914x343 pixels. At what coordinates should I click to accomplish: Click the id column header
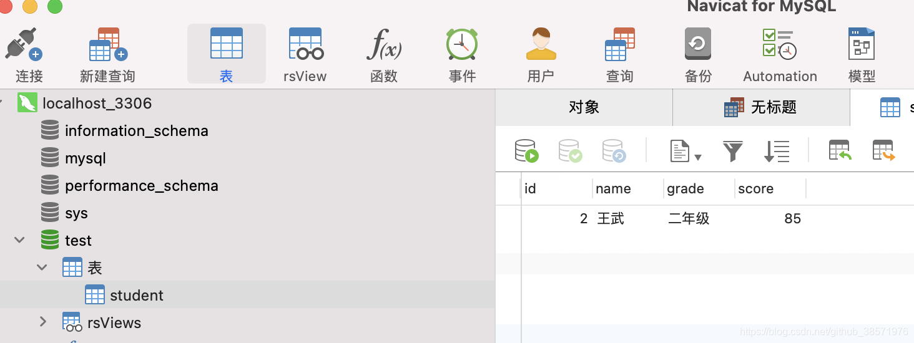pos(557,189)
